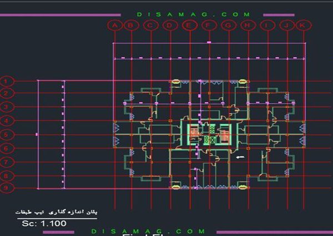Select the grid bubble labeled G

[228, 26]
